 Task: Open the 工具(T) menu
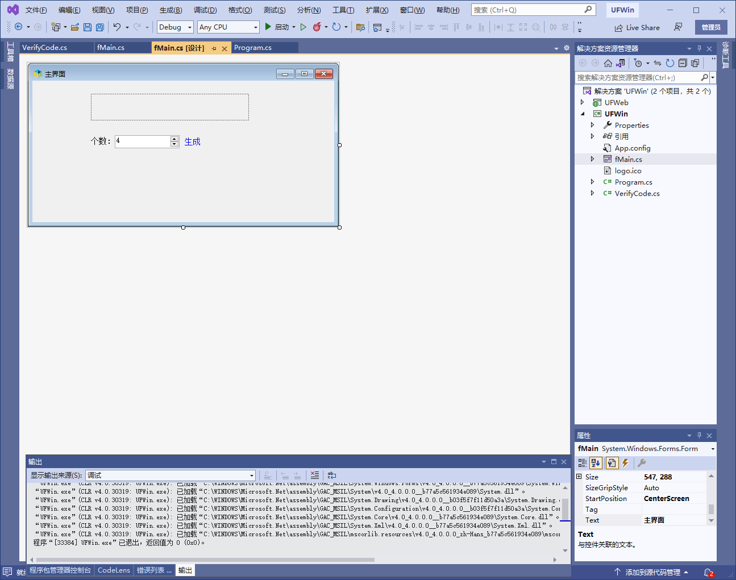coord(343,10)
